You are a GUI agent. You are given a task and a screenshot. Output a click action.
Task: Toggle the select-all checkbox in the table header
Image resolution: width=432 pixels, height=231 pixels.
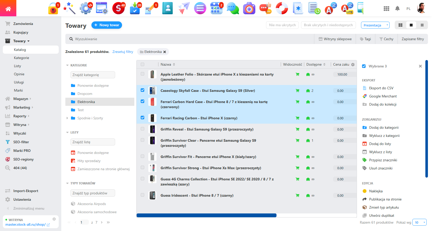pos(142,64)
